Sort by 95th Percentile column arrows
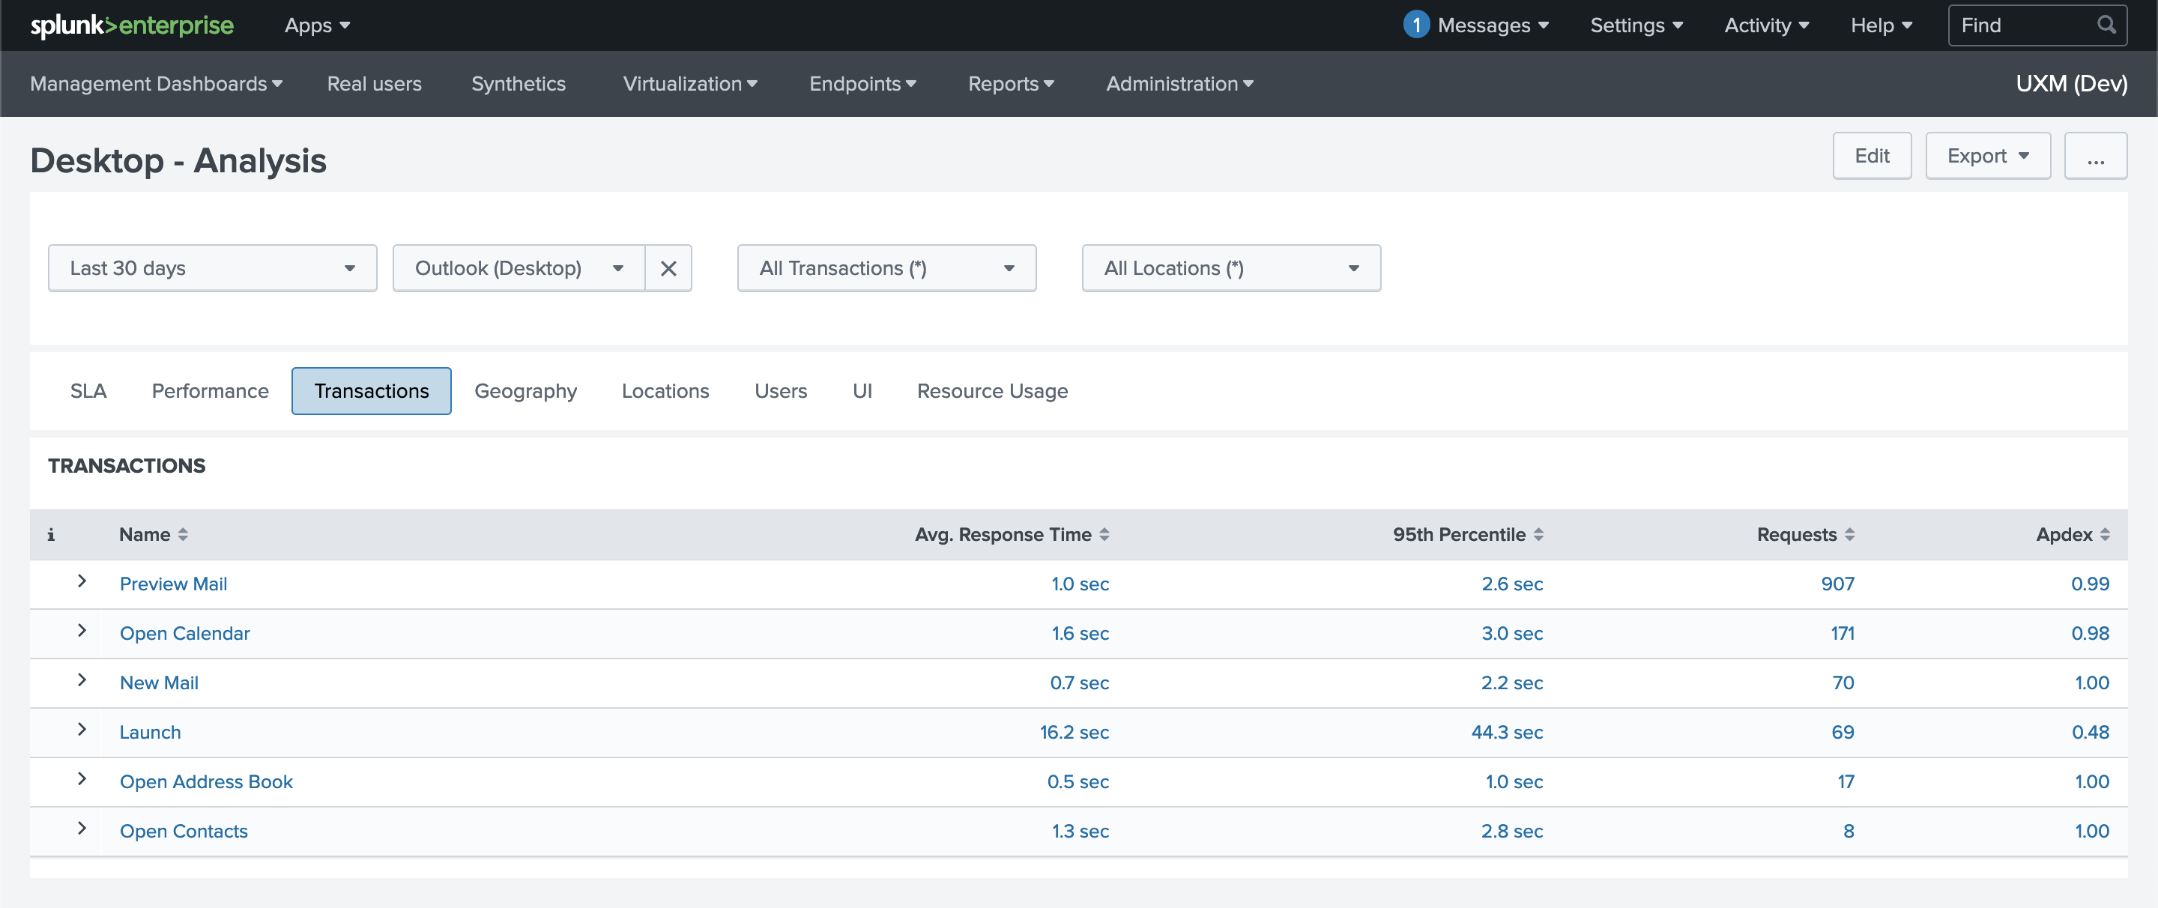The height and width of the screenshot is (908, 2158). (1538, 534)
